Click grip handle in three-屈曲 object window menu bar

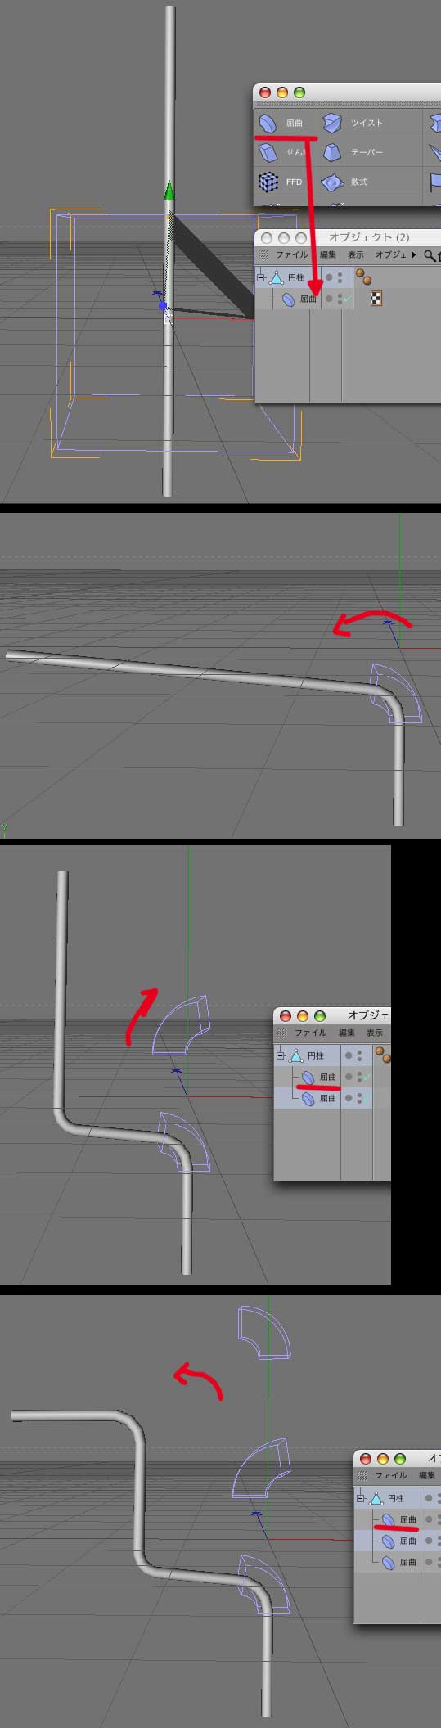coord(363,1476)
